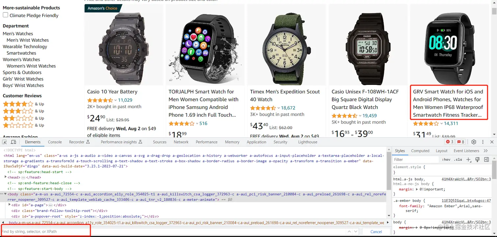Toggle the :hov element state panel
The width and height of the screenshot is (497, 237).
[446, 160]
